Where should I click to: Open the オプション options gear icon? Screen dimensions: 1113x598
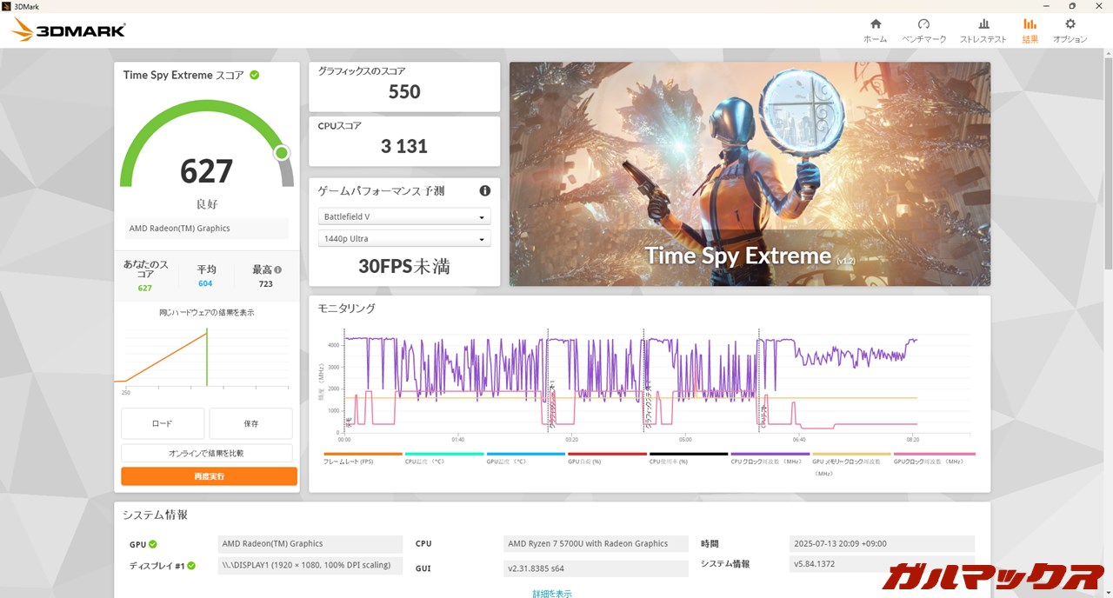pyautogui.click(x=1070, y=24)
